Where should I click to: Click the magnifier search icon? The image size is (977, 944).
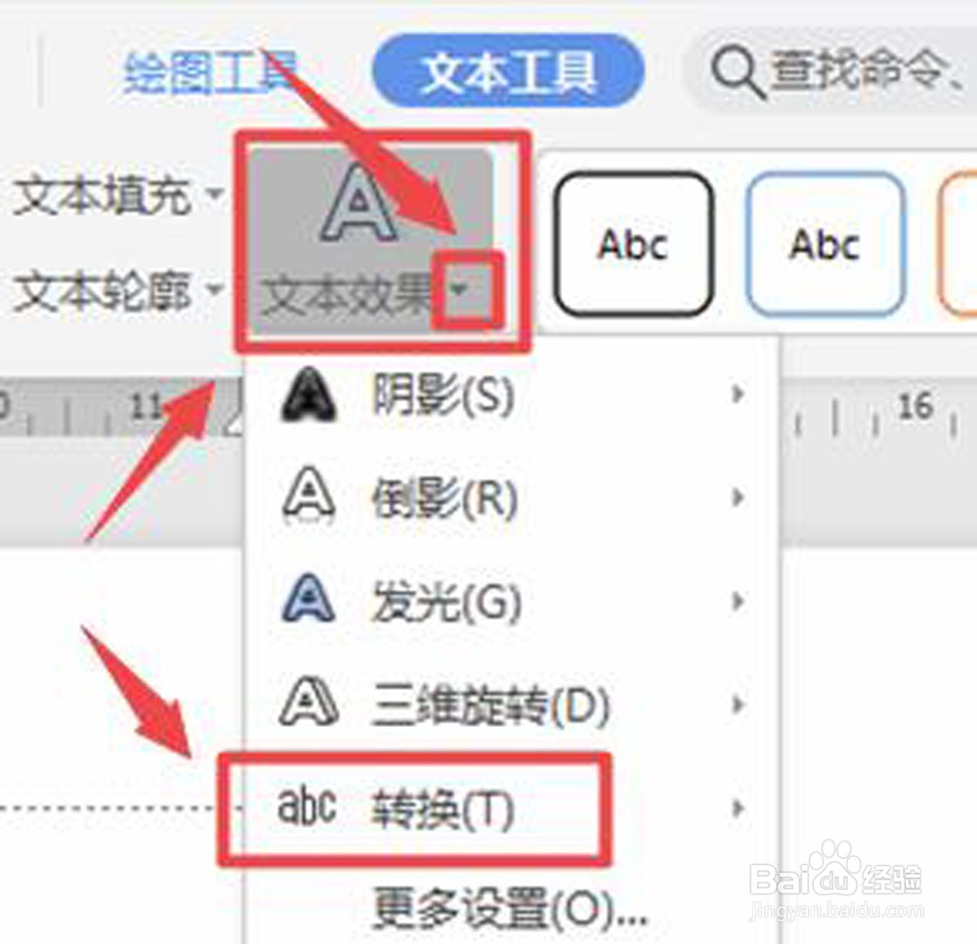pyautogui.click(x=737, y=73)
